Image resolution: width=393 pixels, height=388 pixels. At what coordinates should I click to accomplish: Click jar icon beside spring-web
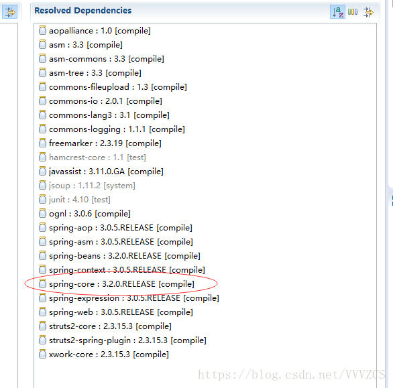(x=43, y=312)
